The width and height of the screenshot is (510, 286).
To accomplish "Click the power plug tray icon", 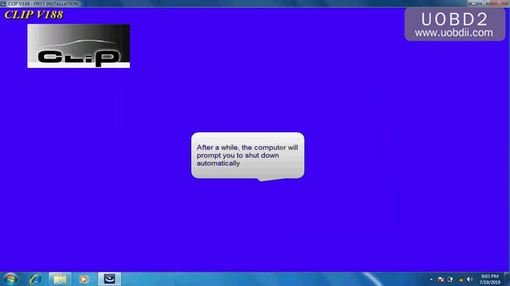I will tap(450, 279).
